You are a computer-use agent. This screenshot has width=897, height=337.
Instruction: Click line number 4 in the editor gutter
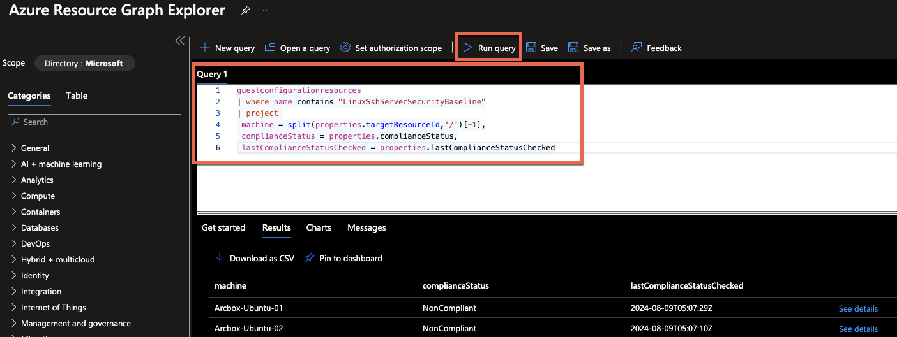point(218,125)
